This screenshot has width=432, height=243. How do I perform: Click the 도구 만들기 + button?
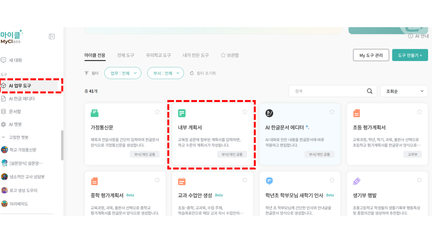(410, 55)
